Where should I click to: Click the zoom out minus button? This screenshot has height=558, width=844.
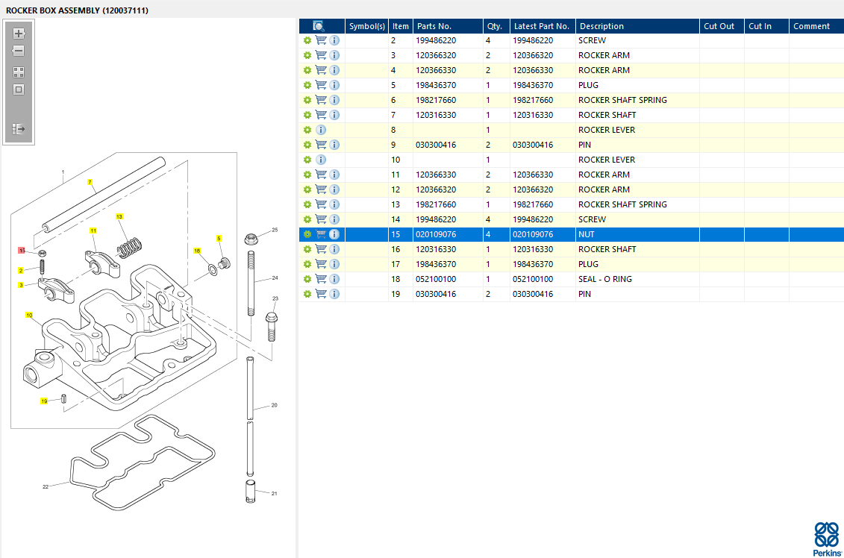(x=19, y=51)
